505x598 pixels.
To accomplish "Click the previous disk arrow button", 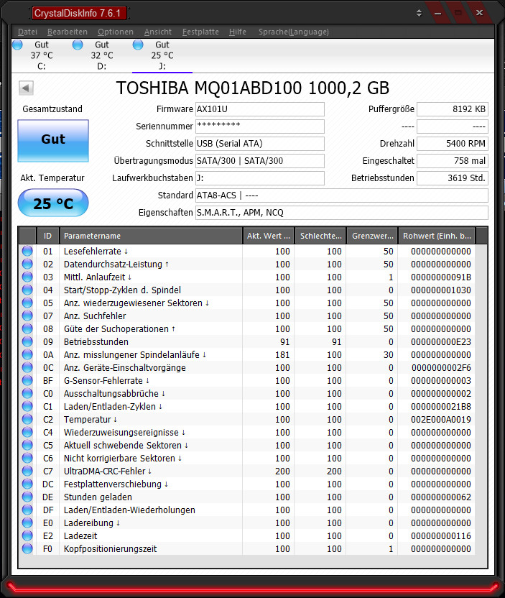I will (x=26, y=88).
